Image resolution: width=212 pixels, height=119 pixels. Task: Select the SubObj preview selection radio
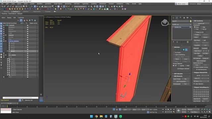pos(179,65)
